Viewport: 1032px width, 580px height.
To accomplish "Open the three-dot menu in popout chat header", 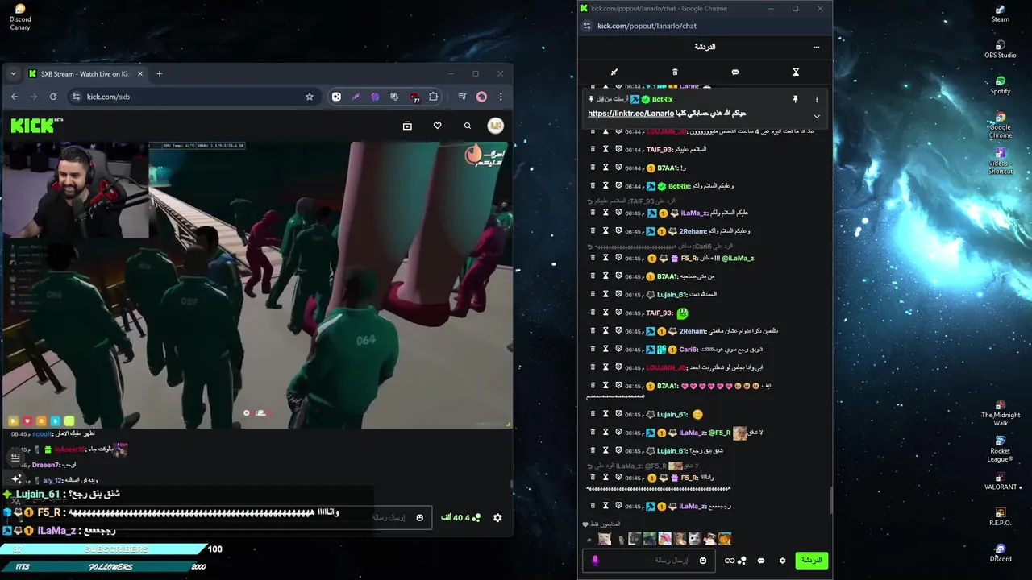I will point(816,47).
